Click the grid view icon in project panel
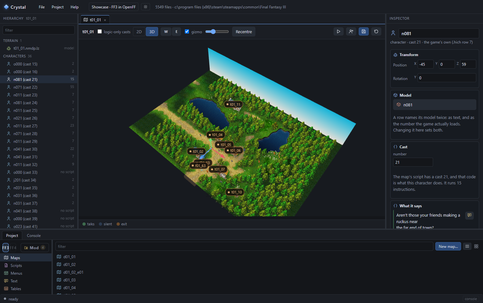The height and width of the screenshot is (303, 483). [476, 246]
